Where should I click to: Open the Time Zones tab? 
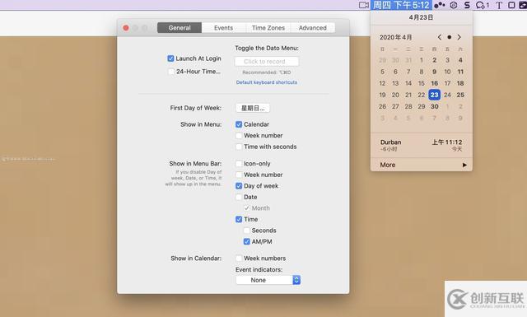268,28
